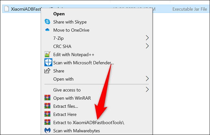Choose Edit with Notepad++ entry
Screen dimensions: 210x135
coord(73,54)
